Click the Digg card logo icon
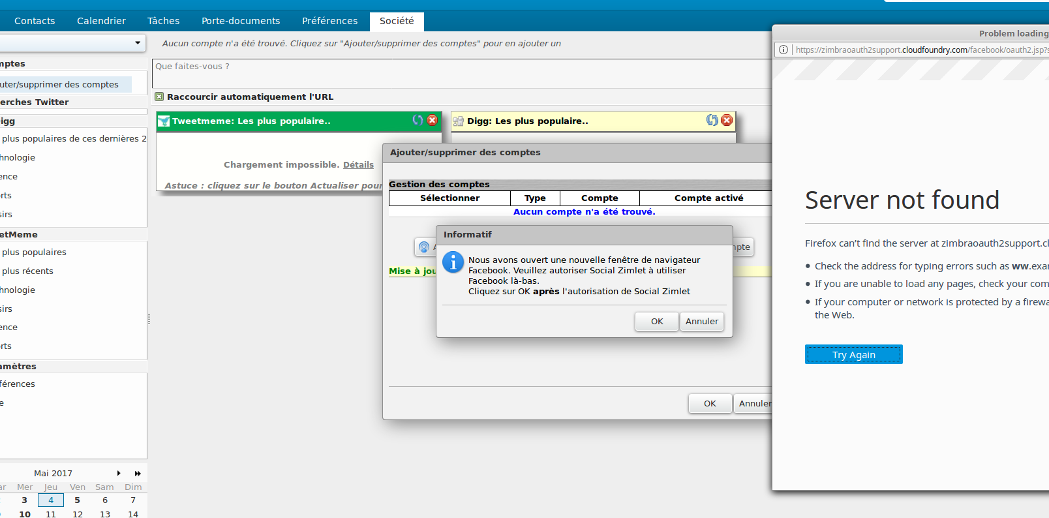Image resolution: width=1049 pixels, height=518 pixels. [458, 121]
